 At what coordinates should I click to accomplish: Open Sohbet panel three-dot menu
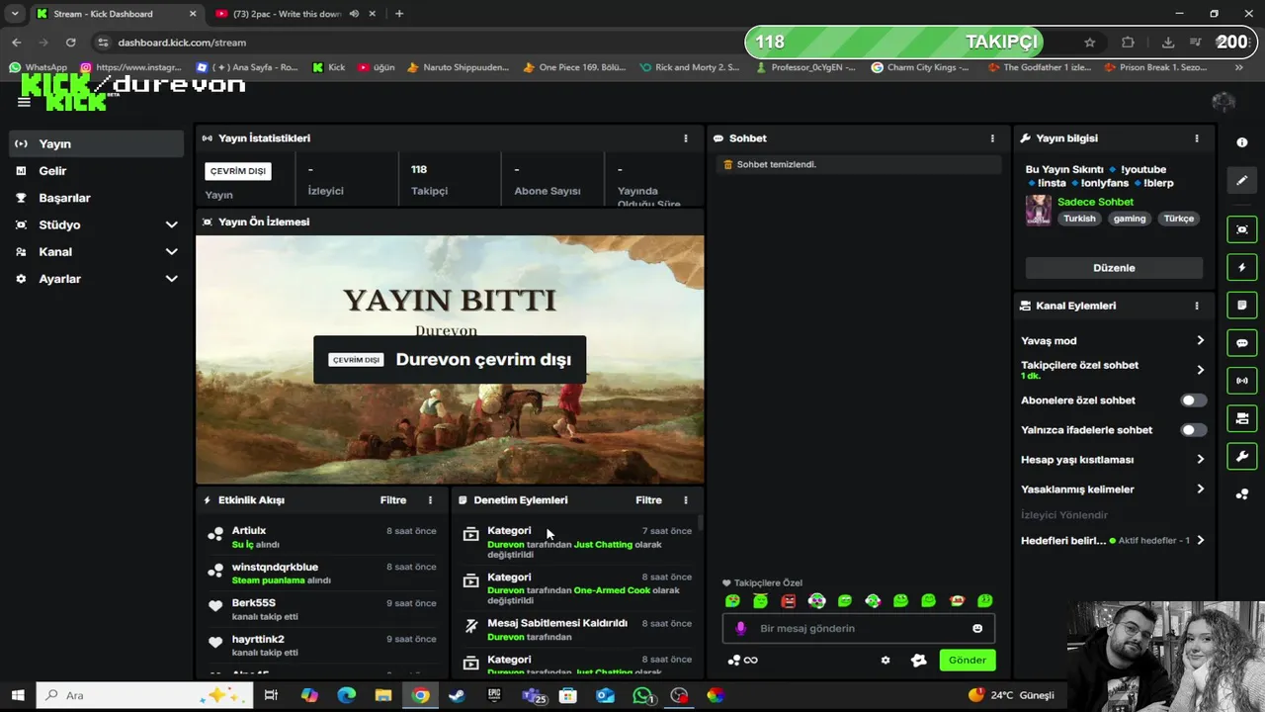click(992, 138)
